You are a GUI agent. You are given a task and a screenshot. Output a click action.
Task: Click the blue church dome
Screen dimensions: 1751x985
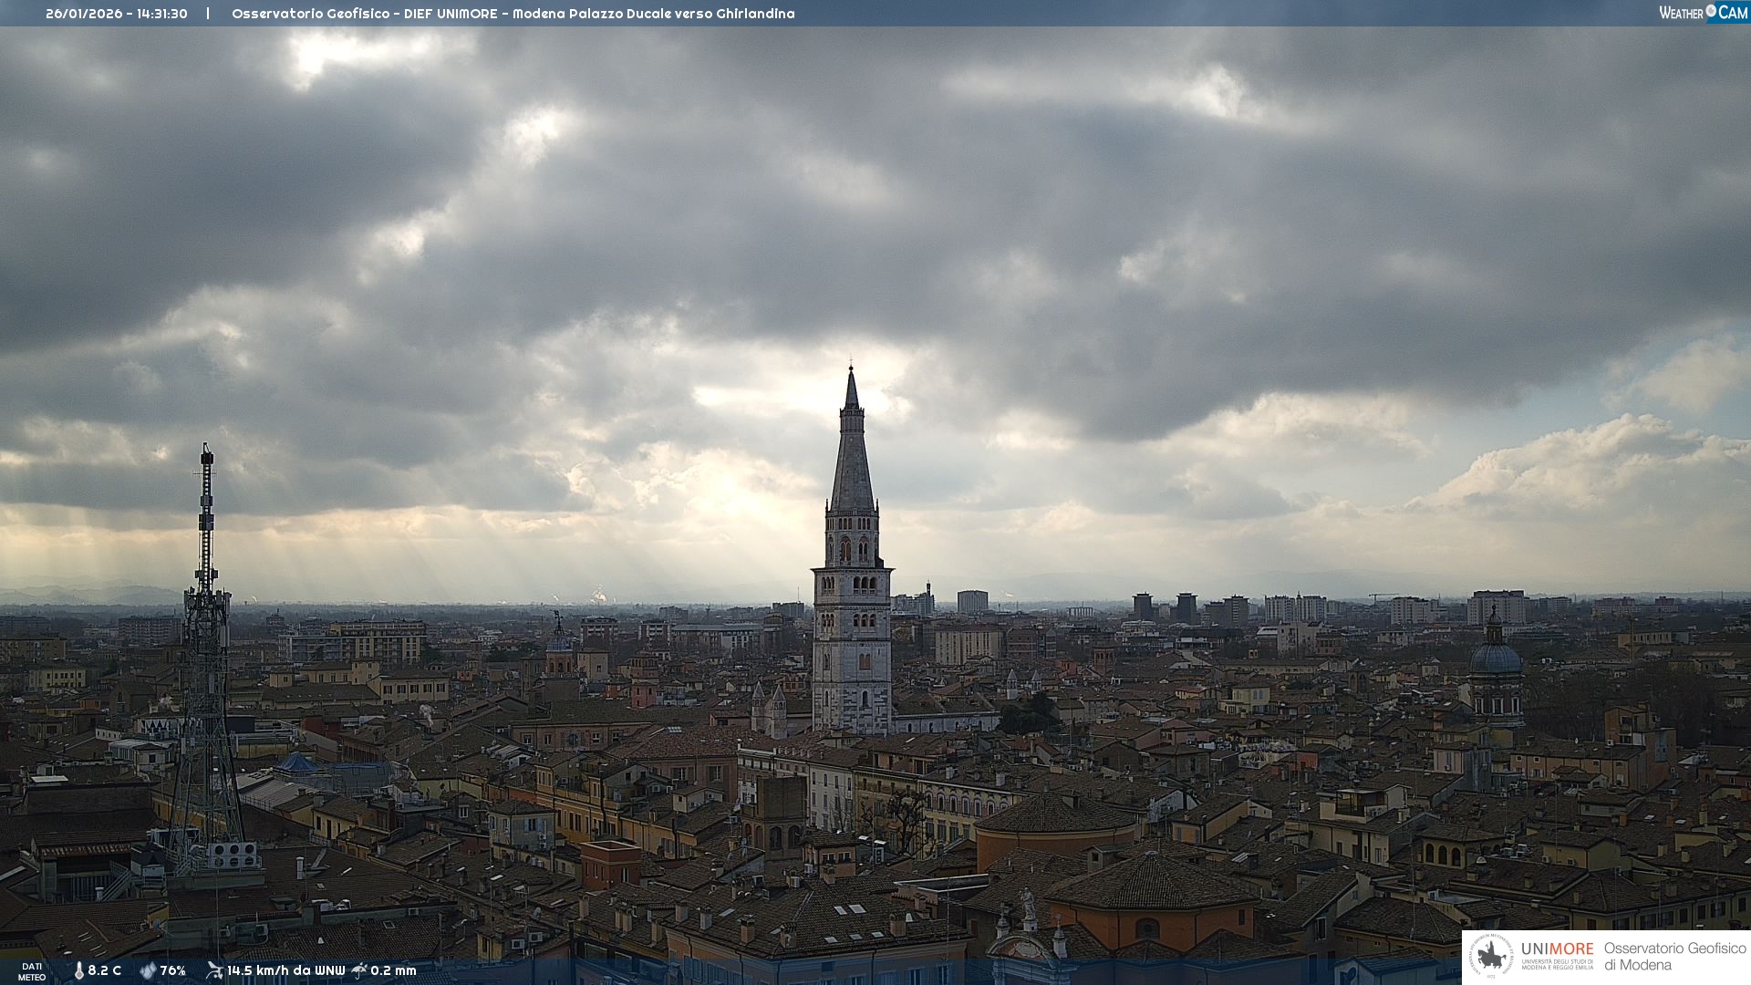(x=1496, y=657)
